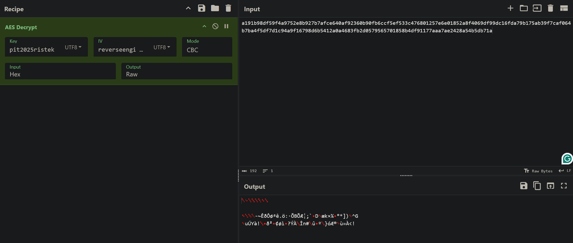Save the current recipe to a file
Screen dimensions: 573x243
[x=201, y=8]
